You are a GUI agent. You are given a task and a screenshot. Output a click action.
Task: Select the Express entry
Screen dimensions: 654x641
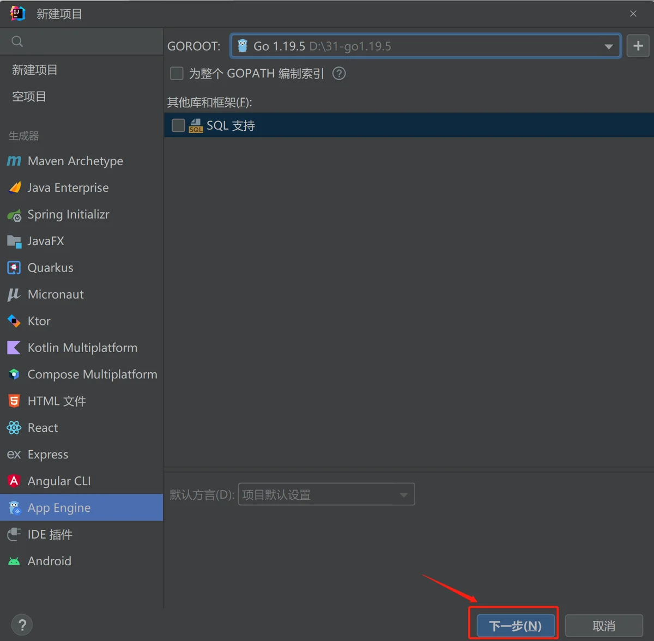coord(82,455)
